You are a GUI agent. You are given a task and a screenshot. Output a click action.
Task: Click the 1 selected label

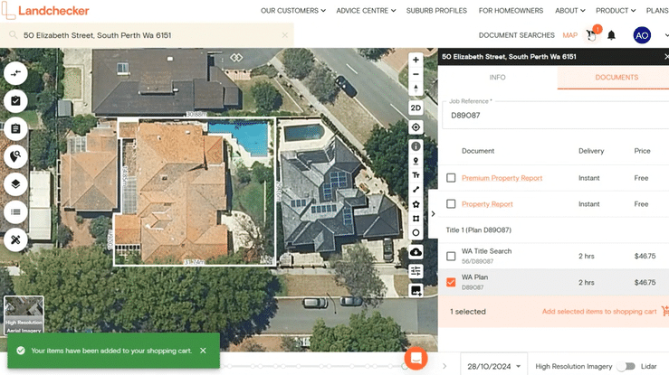(x=468, y=312)
